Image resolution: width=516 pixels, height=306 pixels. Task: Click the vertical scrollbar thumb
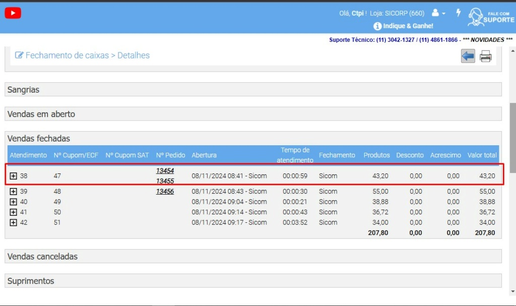coord(512,138)
